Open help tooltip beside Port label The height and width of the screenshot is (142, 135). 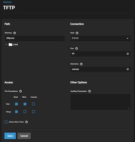77,48
